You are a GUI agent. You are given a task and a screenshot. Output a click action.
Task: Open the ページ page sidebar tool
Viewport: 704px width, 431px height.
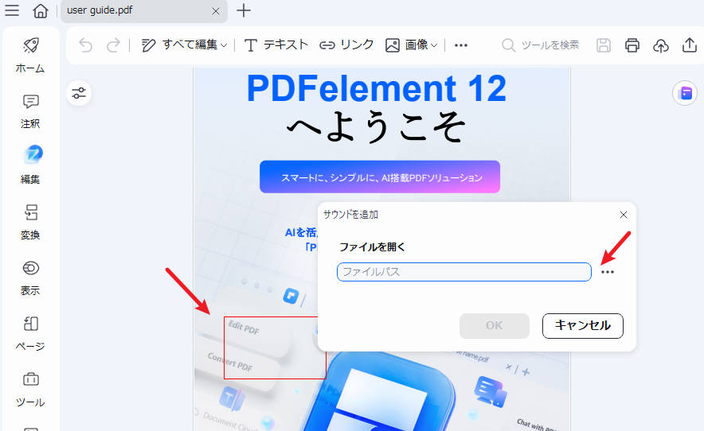30,334
